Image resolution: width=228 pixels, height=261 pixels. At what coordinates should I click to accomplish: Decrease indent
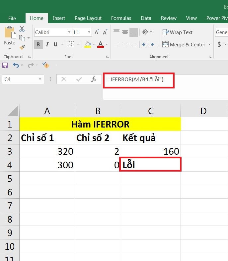click(145, 44)
